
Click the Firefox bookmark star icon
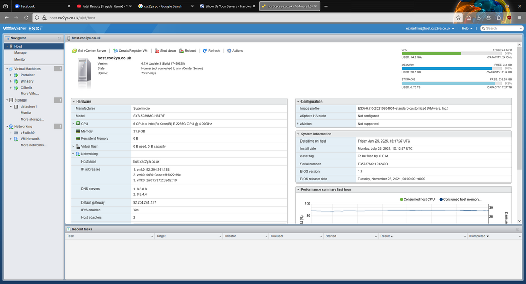click(458, 18)
